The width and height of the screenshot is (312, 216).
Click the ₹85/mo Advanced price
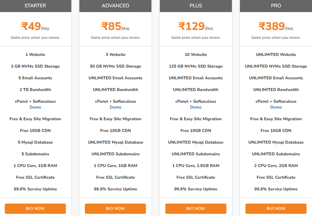(x=116, y=26)
